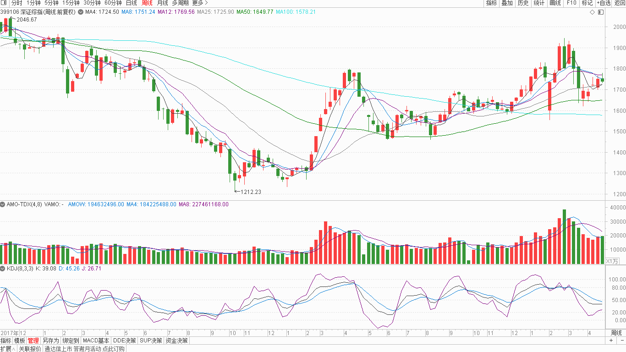Open the 统计 statistics button
The image size is (626, 352).
[x=539, y=3]
